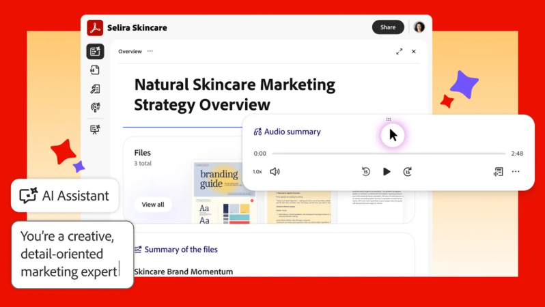This screenshot has width=545, height=307.
Task: Click the Selira Skincare title
Action: (137, 27)
